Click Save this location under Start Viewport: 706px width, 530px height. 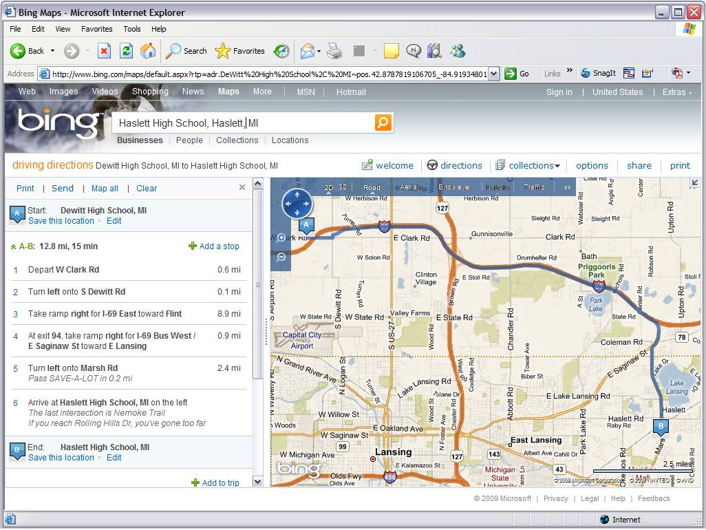point(61,221)
